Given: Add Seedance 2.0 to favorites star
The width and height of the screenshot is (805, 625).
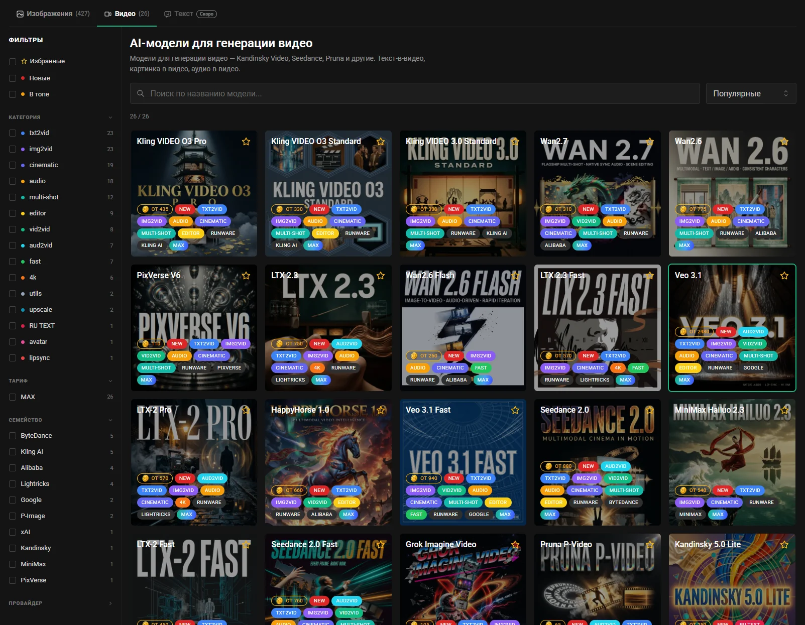Looking at the screenshot, I should click(x=650, y=410).
